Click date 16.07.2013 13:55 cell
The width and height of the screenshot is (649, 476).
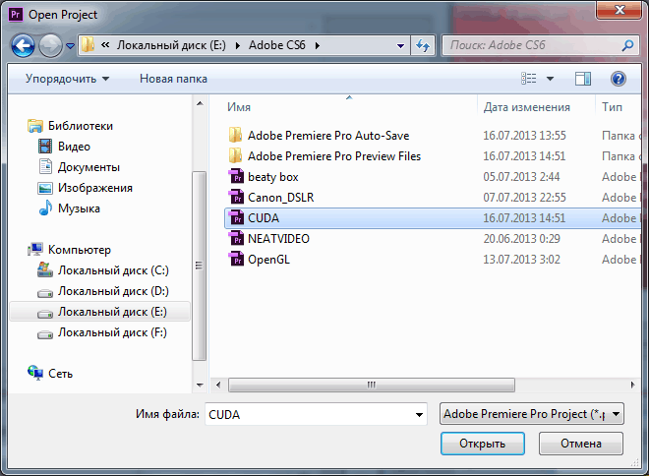[x=524, y=136]
